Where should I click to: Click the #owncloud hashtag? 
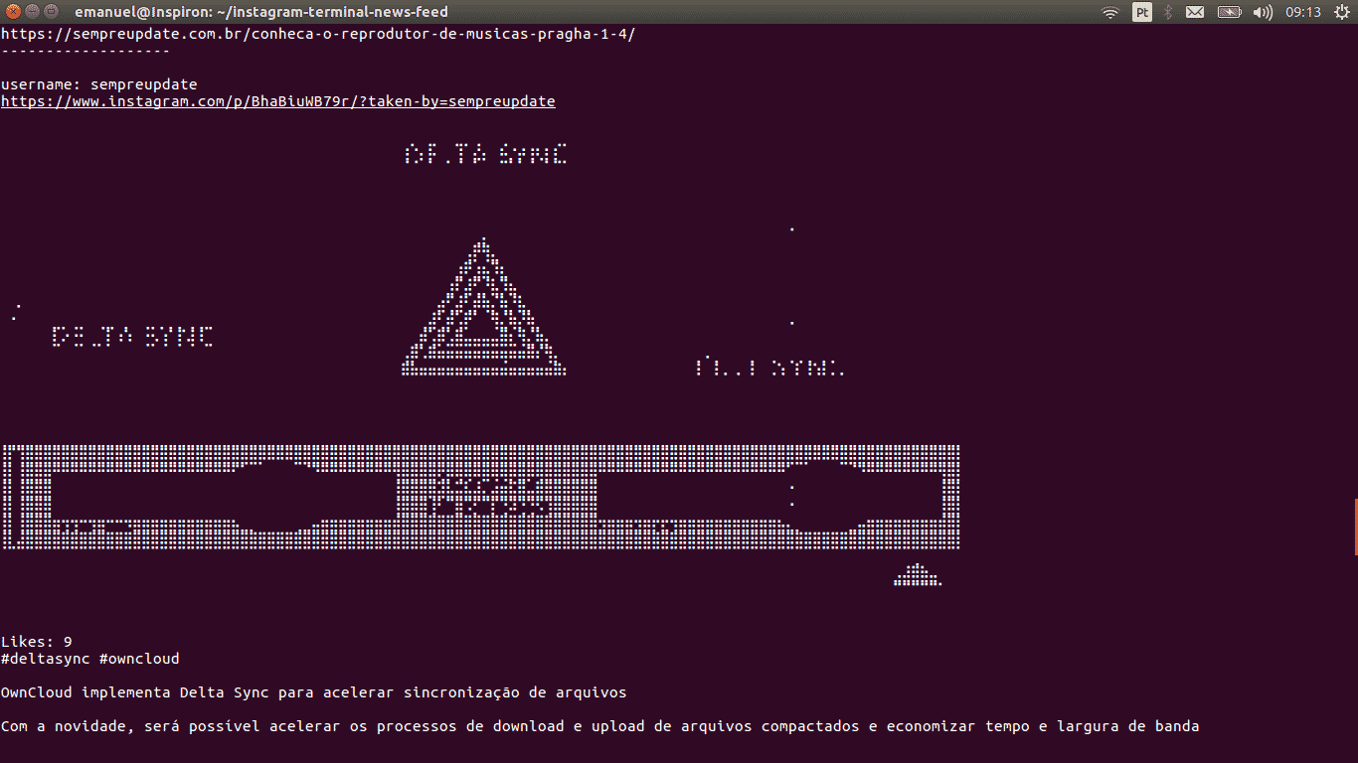click(139, 659)
